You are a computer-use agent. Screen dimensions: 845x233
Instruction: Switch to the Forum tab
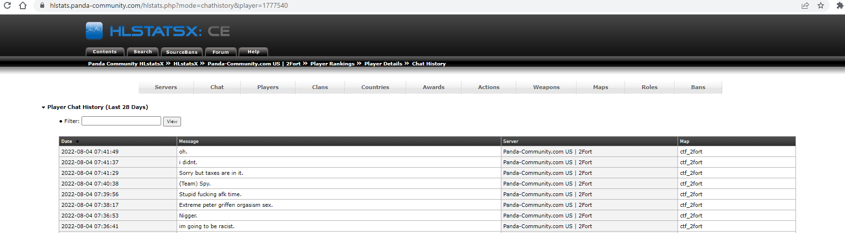pos(220,52)
